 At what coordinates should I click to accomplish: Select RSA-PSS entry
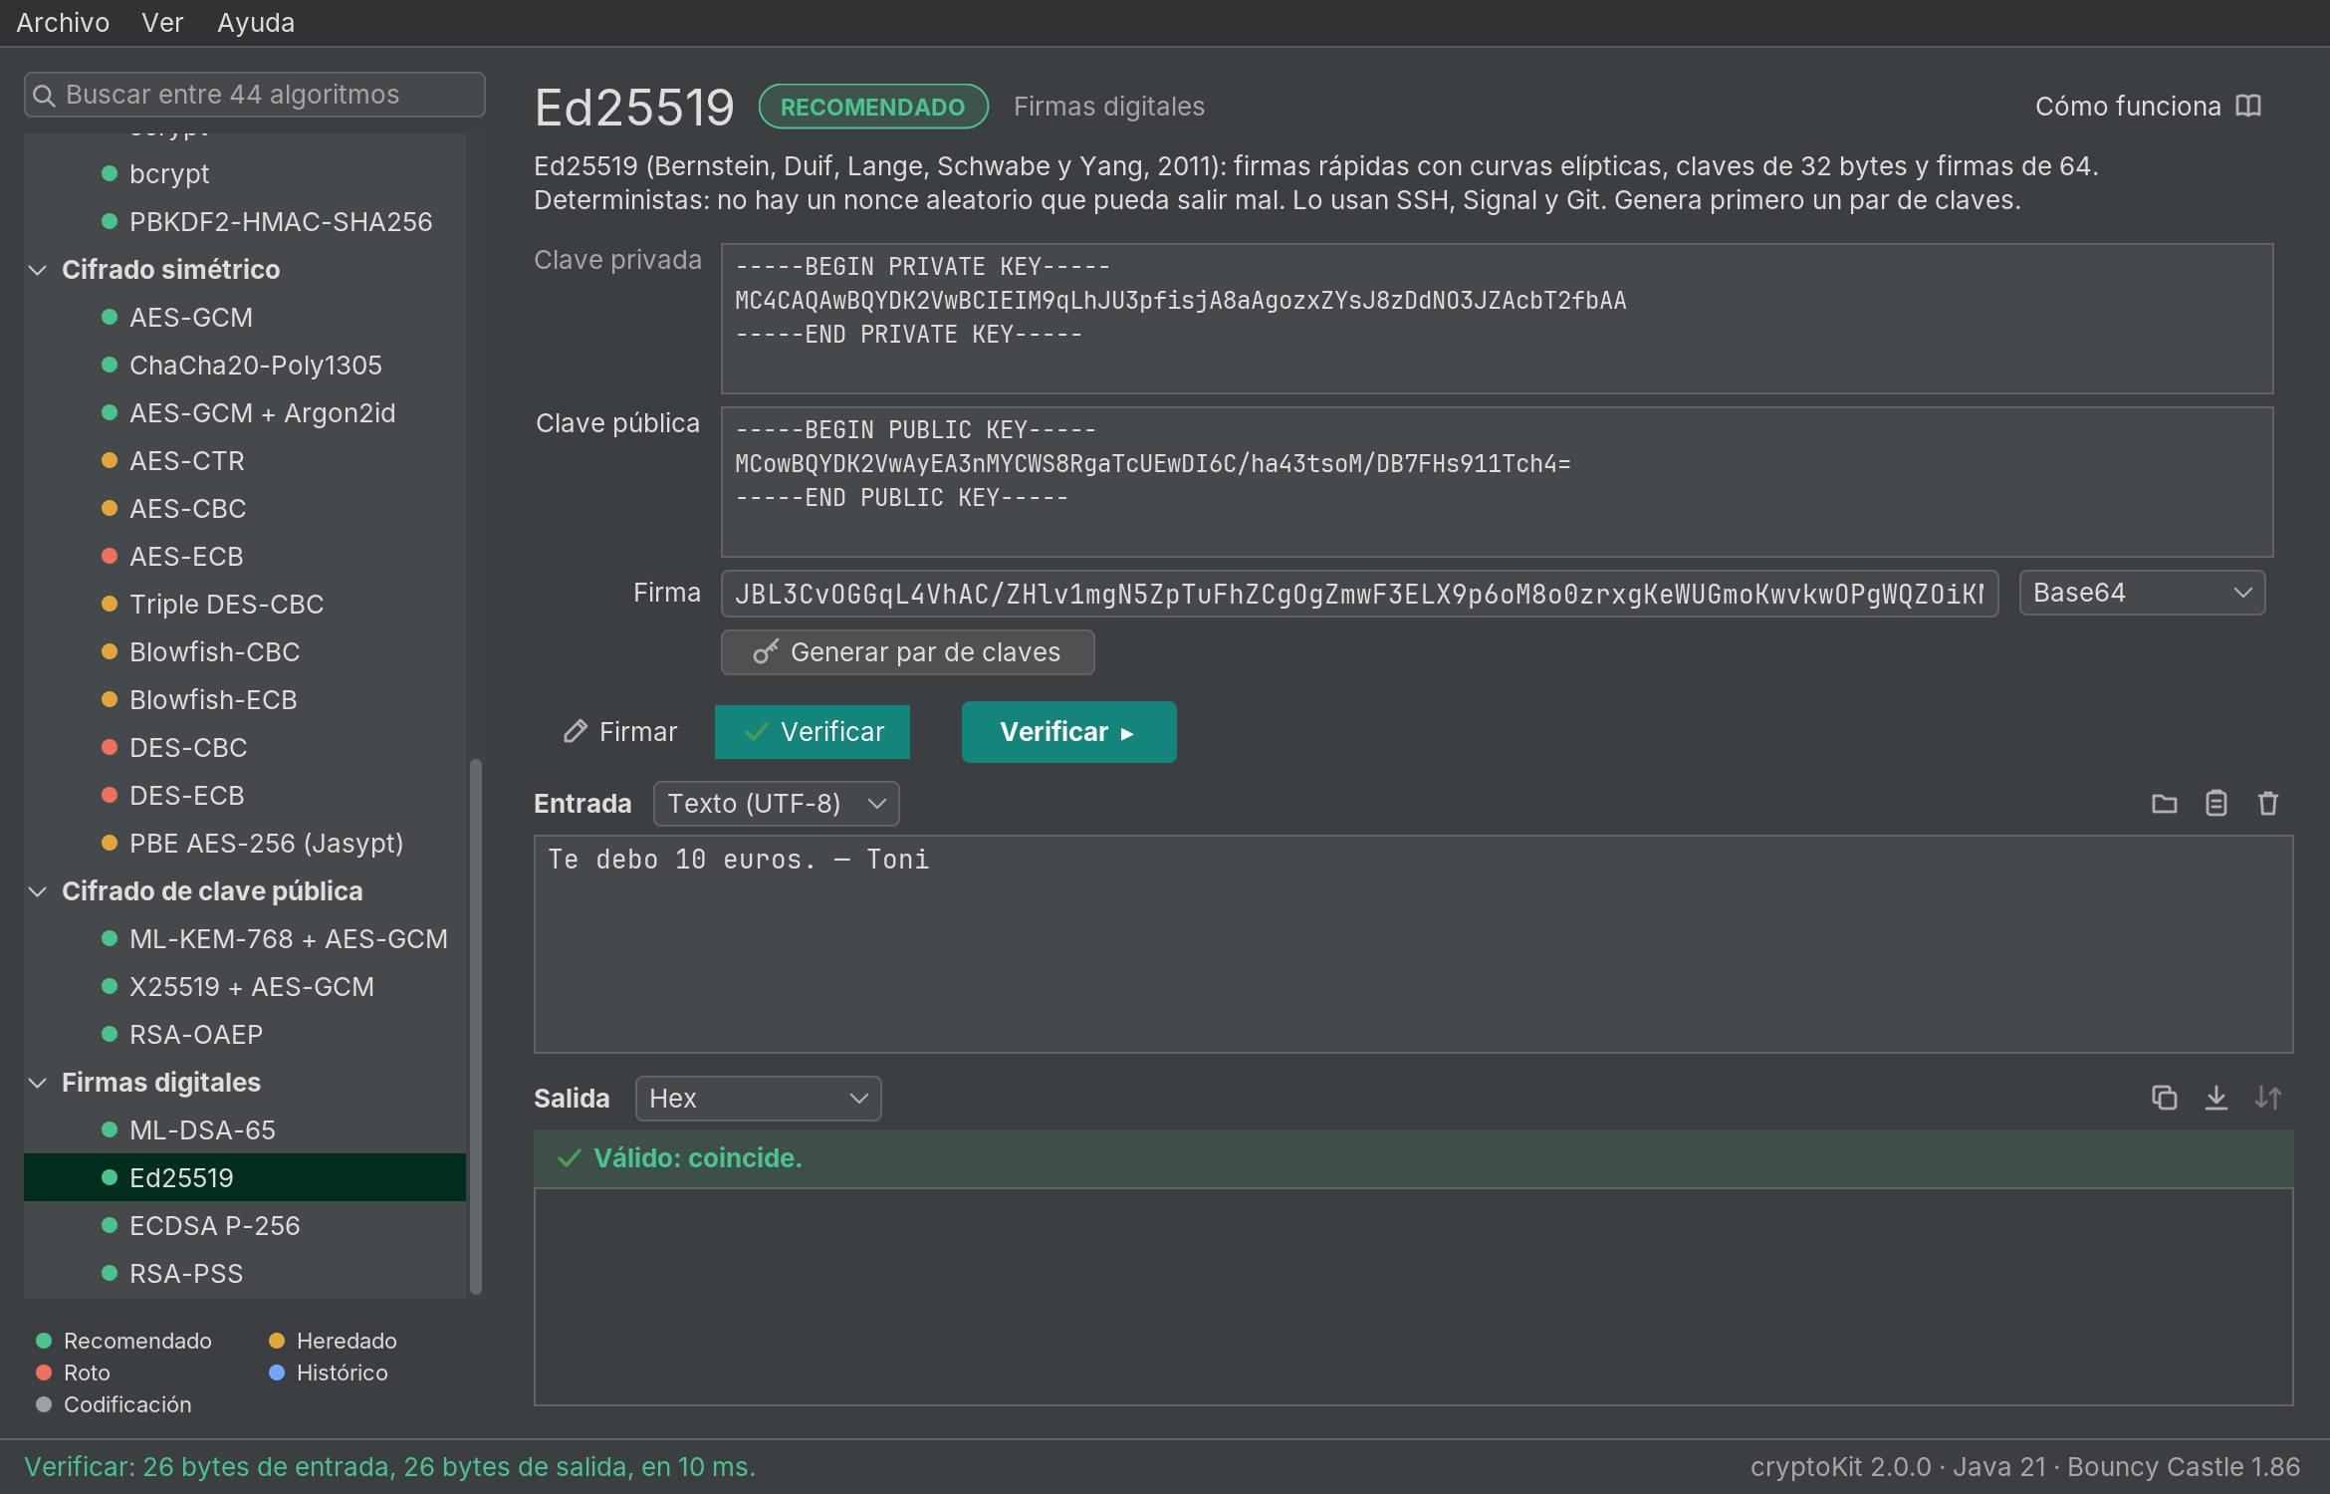pos(245,1274)
